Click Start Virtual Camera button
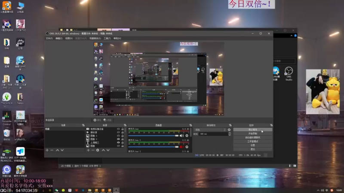Image resolution: width=344 pixels, height=193 pixels. point(253,138)
